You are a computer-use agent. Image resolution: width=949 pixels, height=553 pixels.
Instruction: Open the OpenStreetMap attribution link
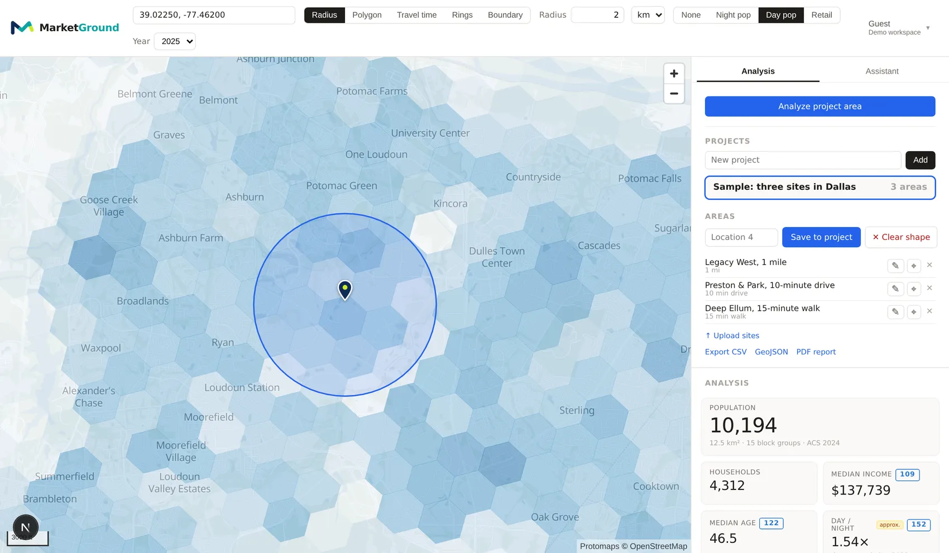tap(659, 546)
